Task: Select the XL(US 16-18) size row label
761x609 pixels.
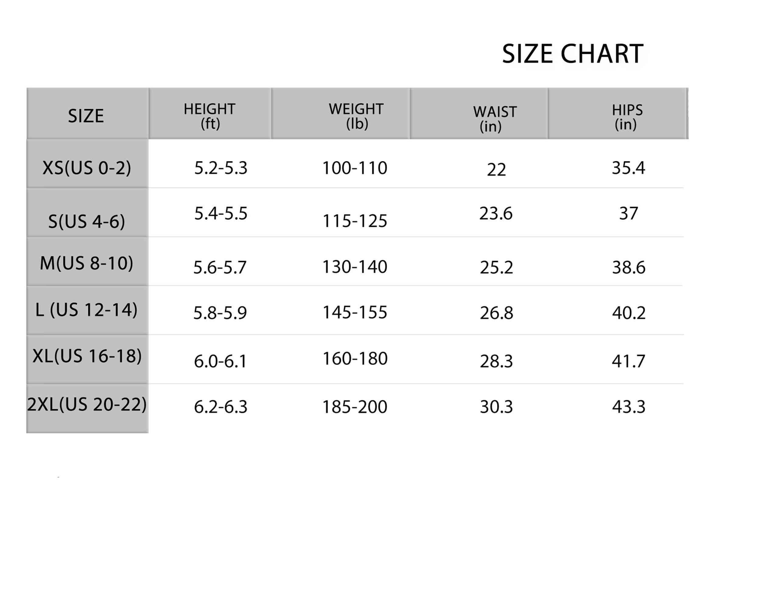Action: coord(87,356)
